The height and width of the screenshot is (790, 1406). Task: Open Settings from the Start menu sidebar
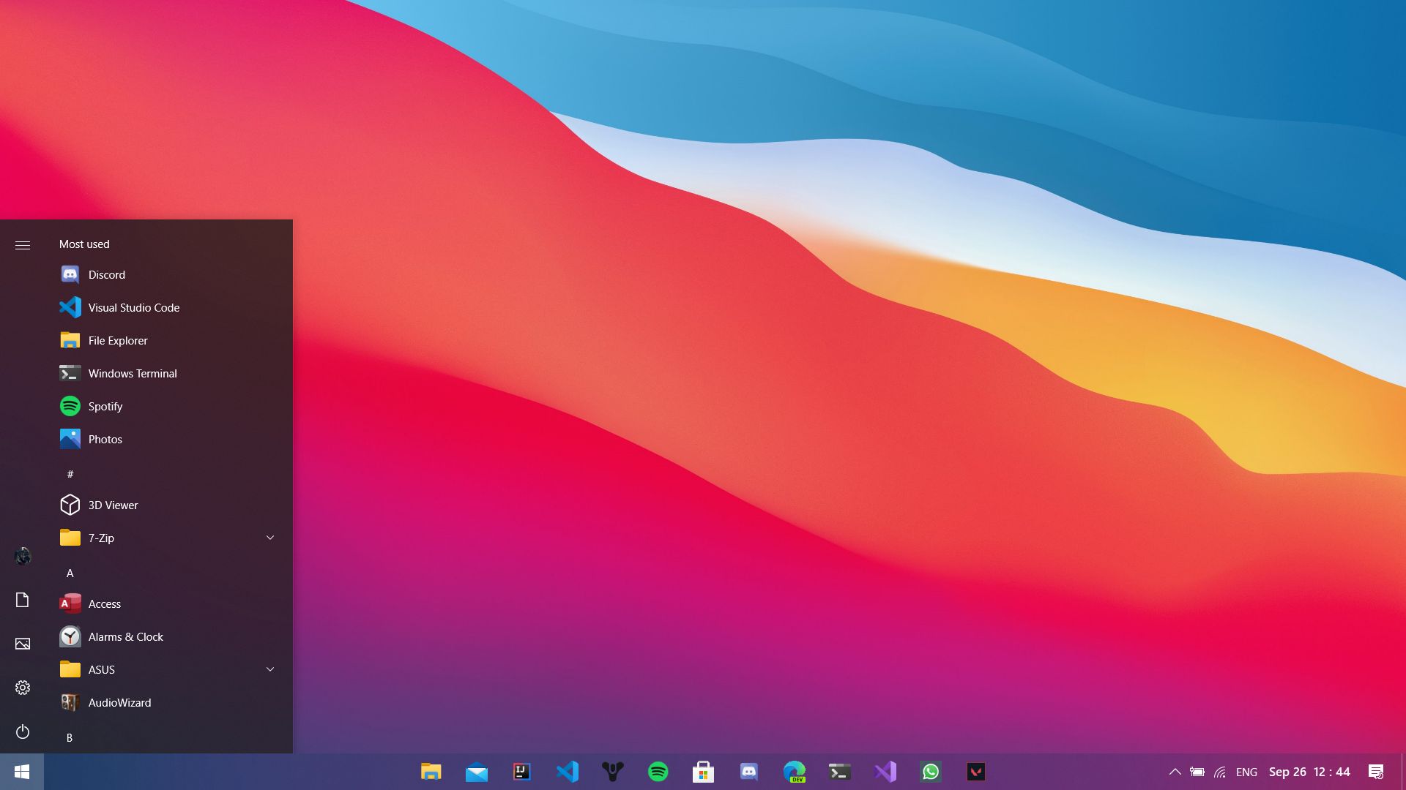pos(22,687)
